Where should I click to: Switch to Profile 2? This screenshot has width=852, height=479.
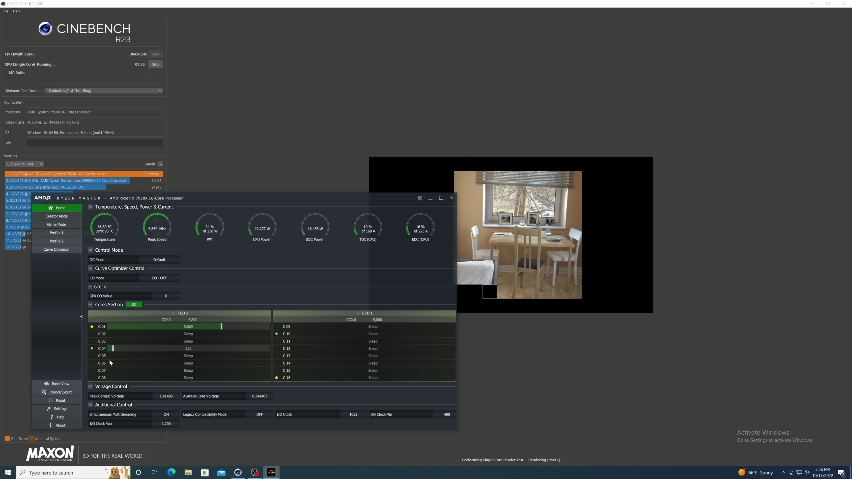[x=56, y=241]
